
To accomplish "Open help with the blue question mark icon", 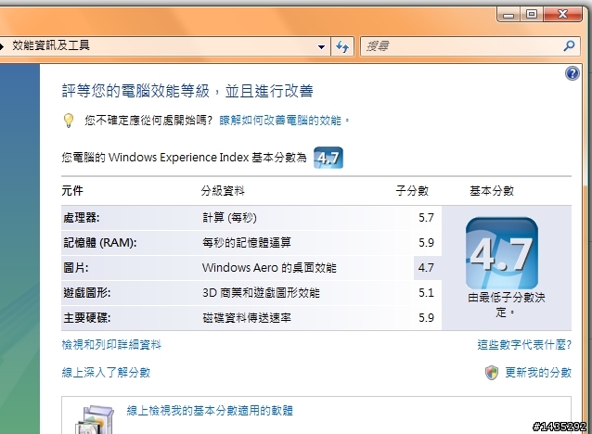I will (x=573, y=73).
